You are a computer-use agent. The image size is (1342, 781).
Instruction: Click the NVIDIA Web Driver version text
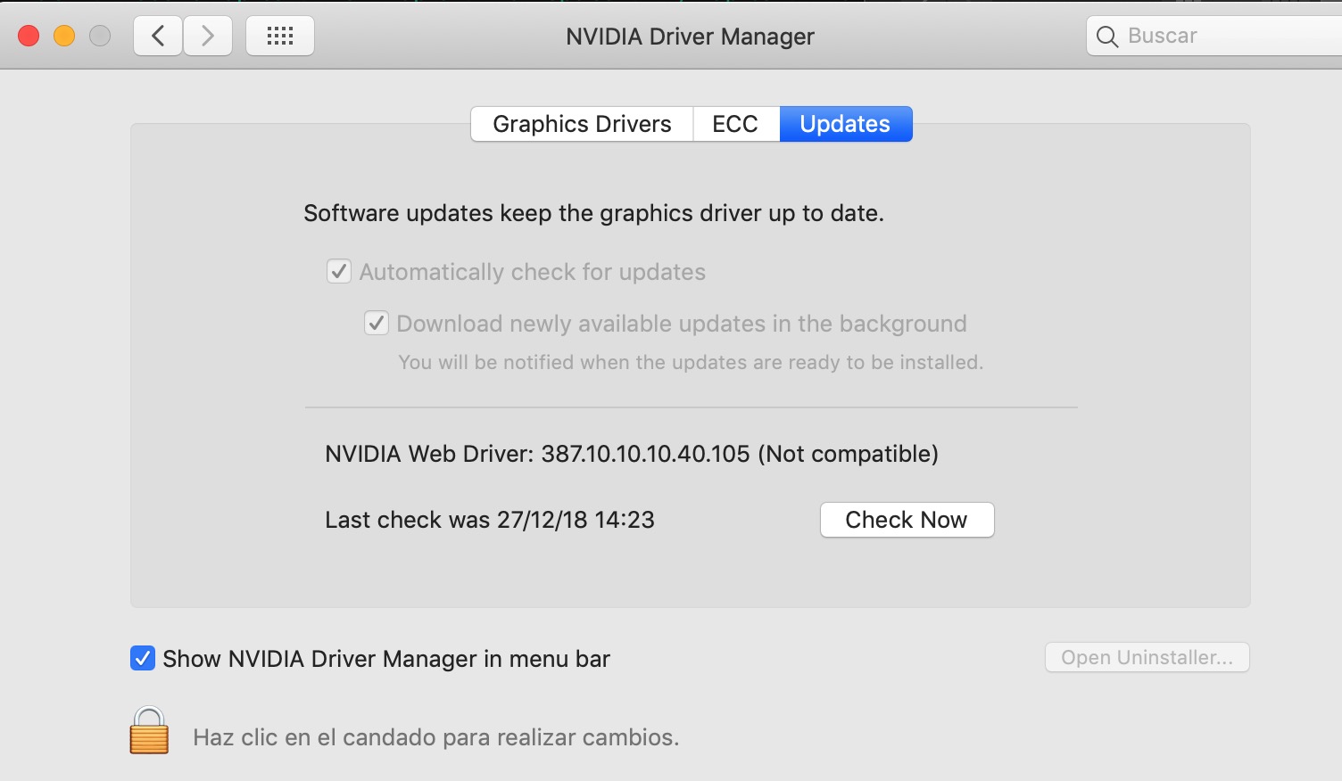pos(631,454)
